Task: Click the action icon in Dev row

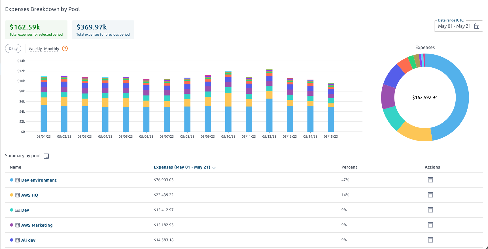Action: pyautogui.click(x=430, y=210)
